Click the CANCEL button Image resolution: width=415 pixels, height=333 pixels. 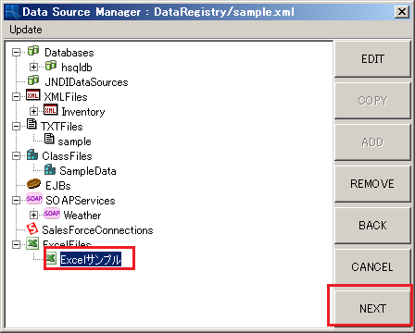coord(372,267)
